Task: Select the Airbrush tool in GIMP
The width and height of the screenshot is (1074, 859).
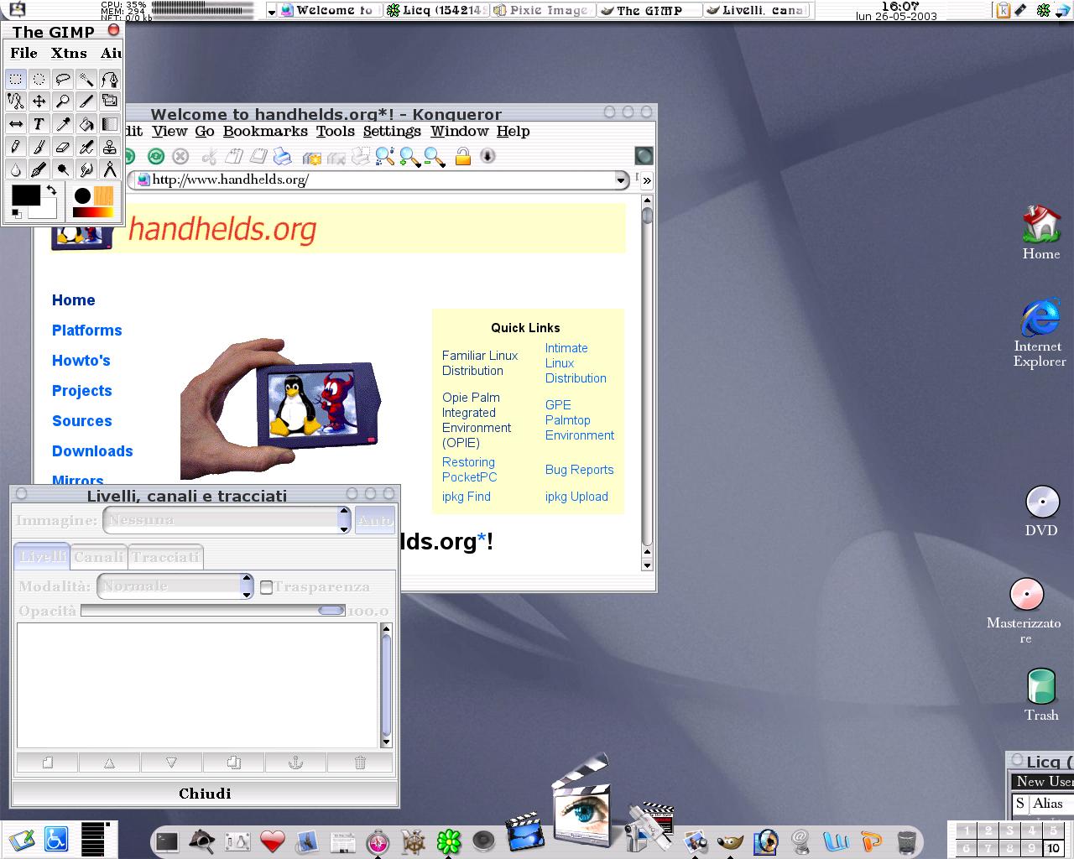Action: [x=86, y=147]
